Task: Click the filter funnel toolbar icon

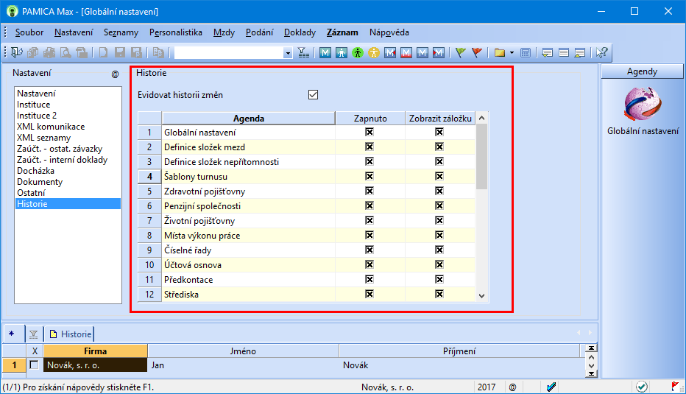Action: pos(303,52)
